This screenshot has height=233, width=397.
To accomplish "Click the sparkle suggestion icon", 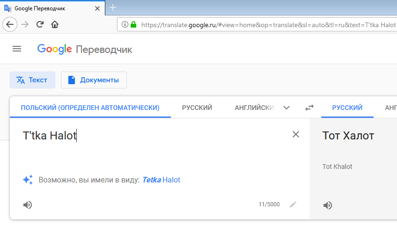I will click(28, 180).
